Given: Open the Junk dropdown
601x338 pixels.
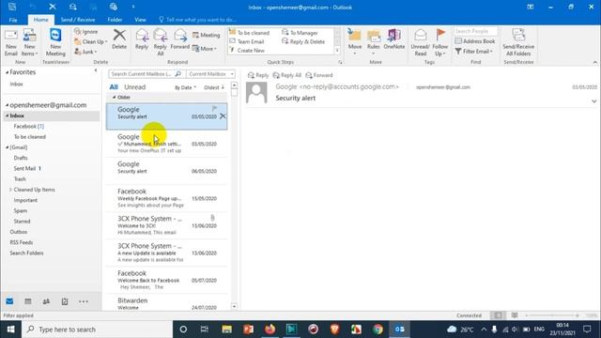Looking at the screenshot, I should point(85,52).
